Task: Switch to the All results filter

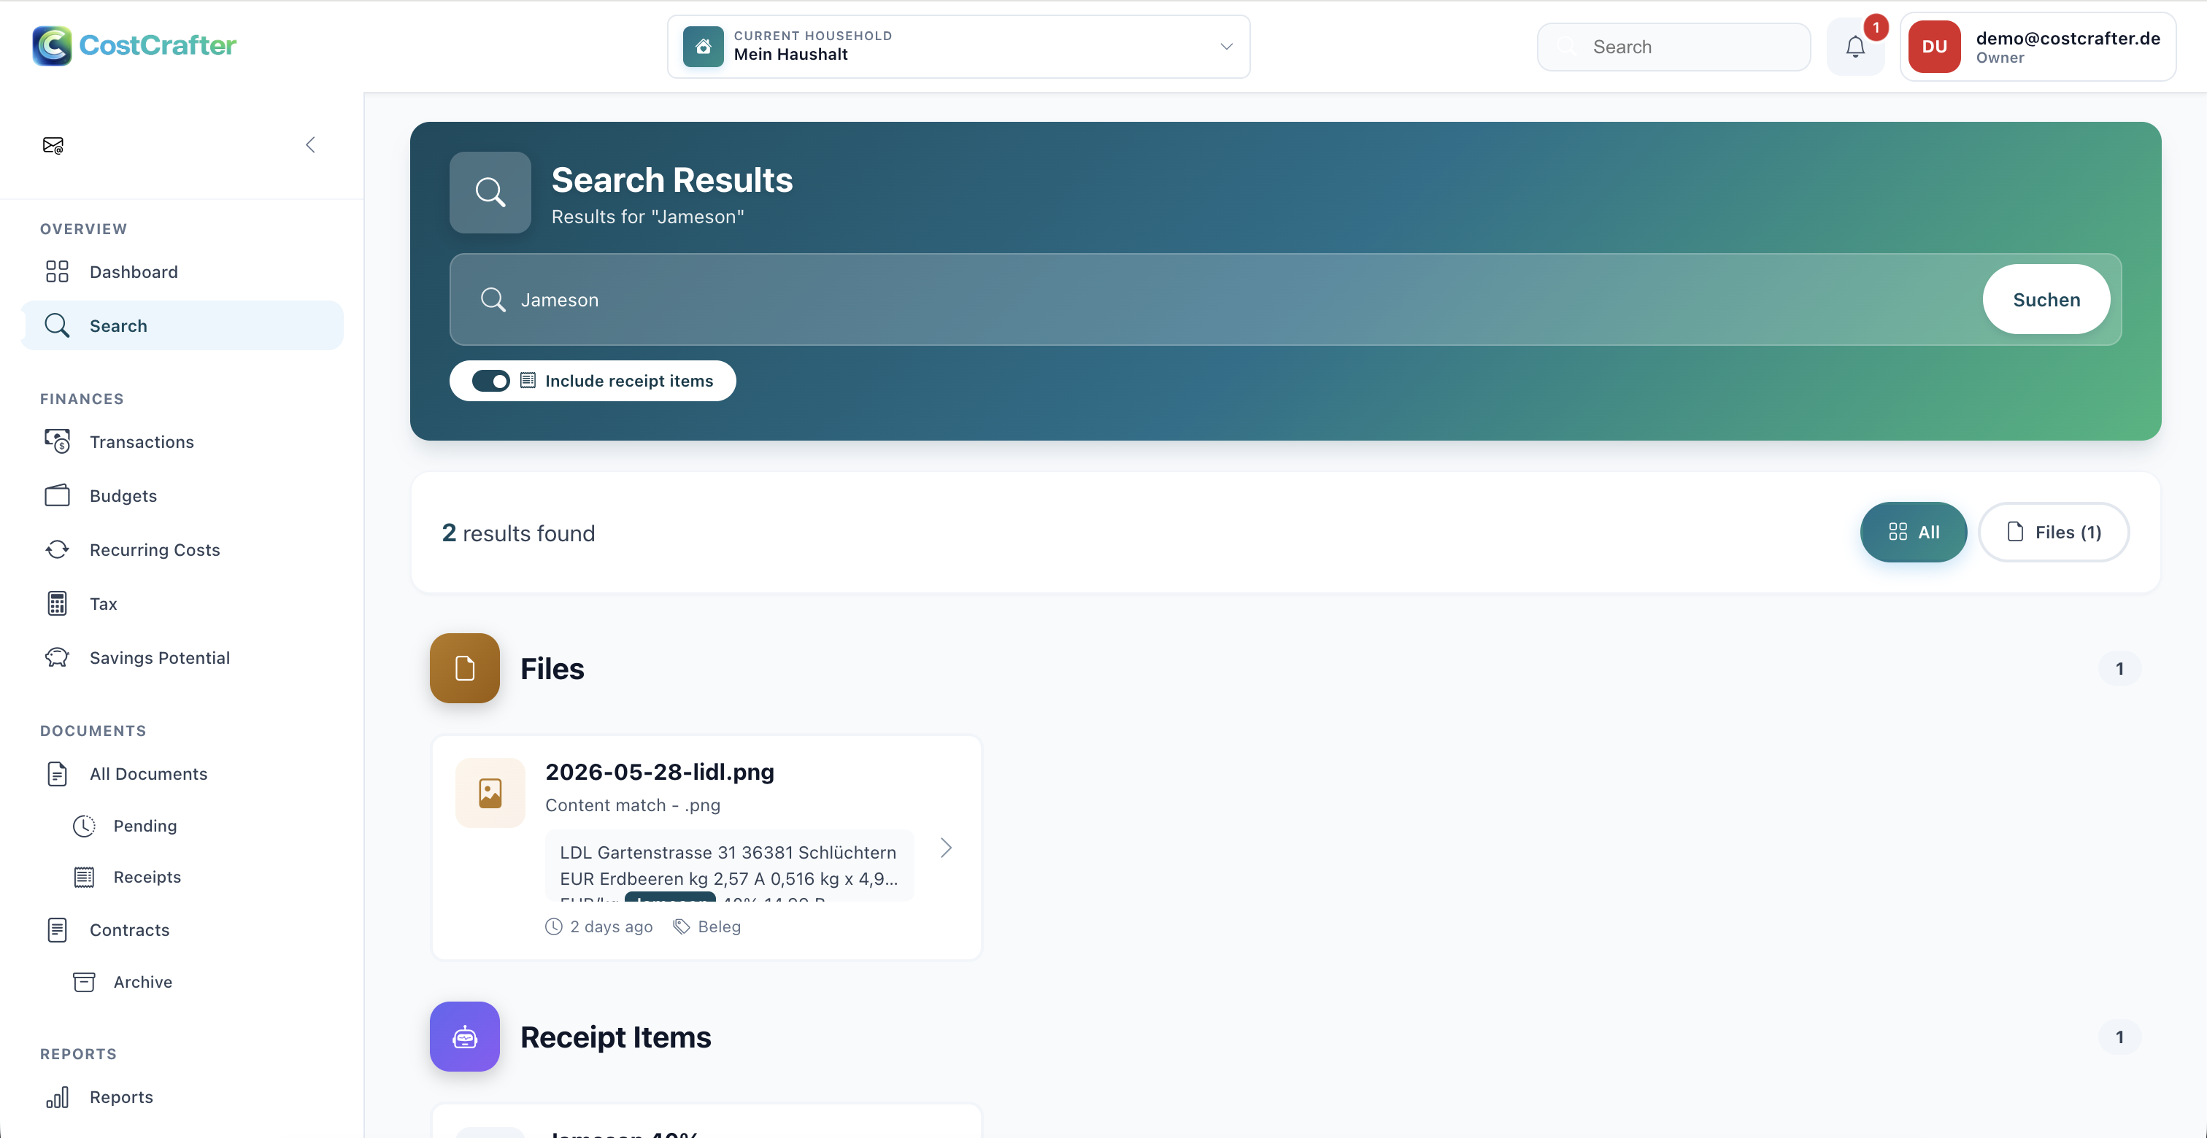Action: (x=1913, y=533)
